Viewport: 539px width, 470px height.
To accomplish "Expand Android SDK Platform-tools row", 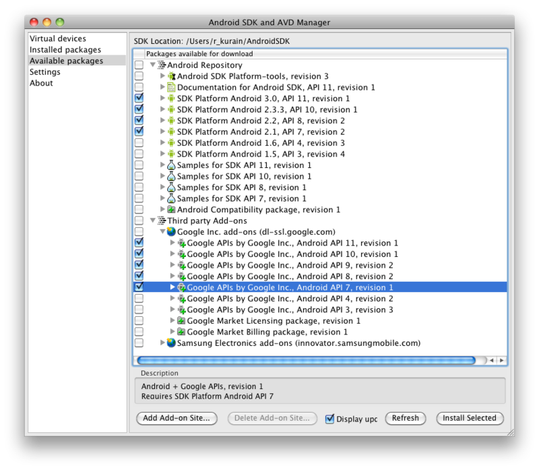I will pos(162,76).
